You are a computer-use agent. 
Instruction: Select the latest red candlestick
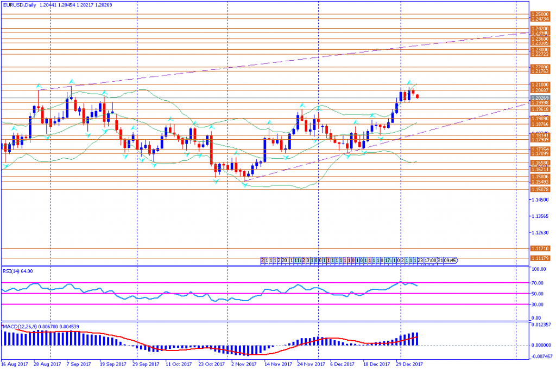[x=417, y=96]
